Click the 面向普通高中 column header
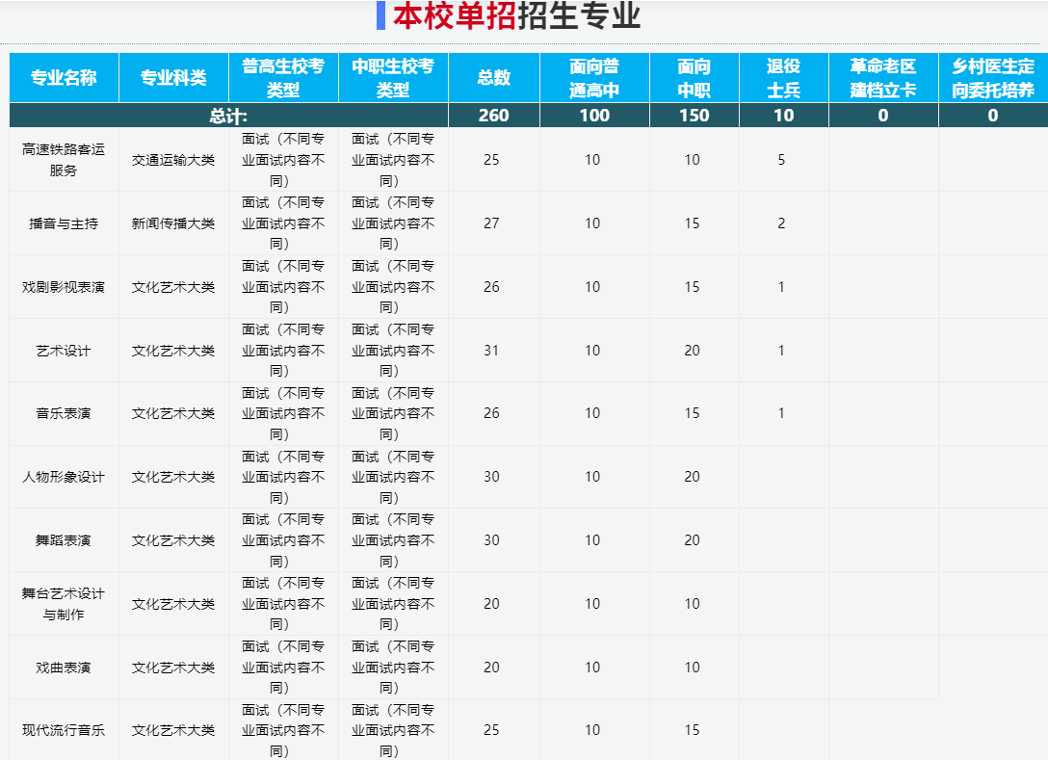Image resolution: width=1048 pixels, height=760 pixels. tap(595, 77)
